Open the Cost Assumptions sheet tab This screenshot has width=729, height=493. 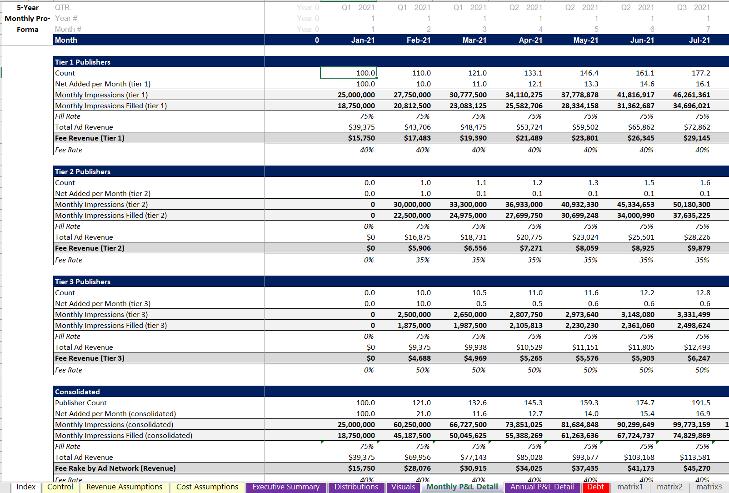[x=207, y=487]
